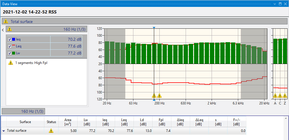Click the warning icon beside 160 Hz (1/3) header
This screenshot has width=289, height=140.
click(10, 29)
